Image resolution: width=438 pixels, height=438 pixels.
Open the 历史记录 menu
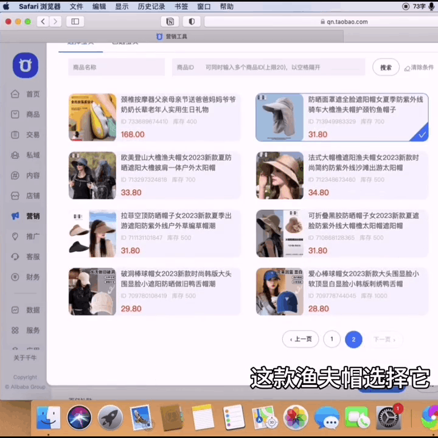(x=151, y=7)
